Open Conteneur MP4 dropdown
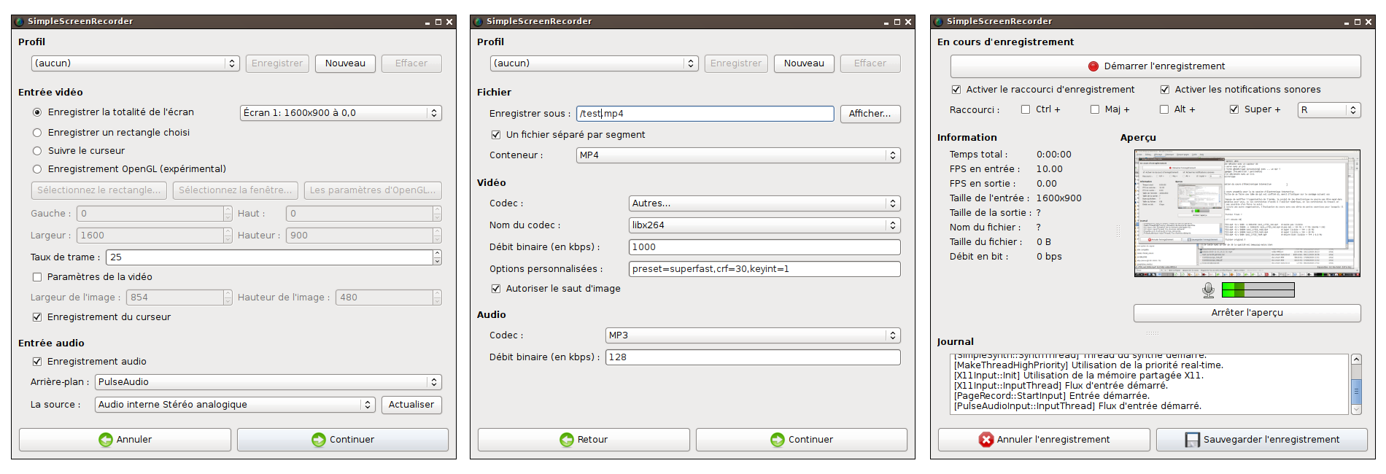The height and width of the screenshot is (474, 1386). click(x=738, y=155)
